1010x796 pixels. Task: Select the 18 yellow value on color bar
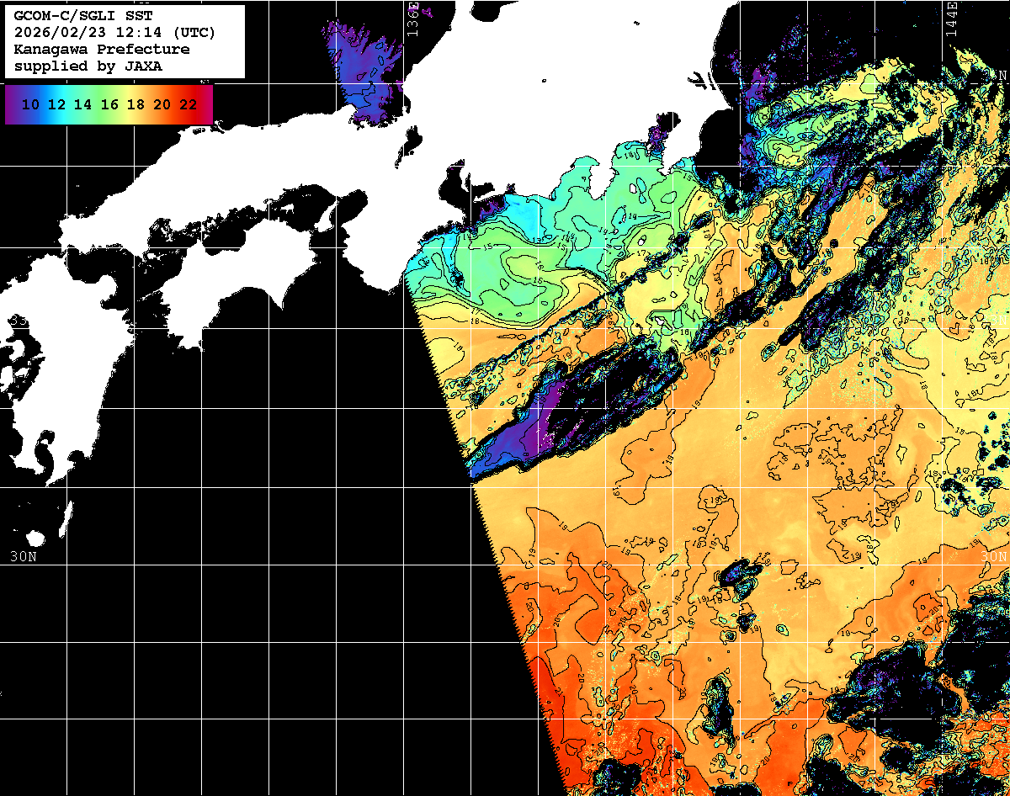pos(136,104)
